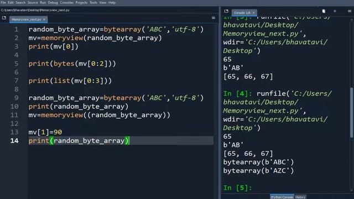Screen dimensions: 354x199
Task: Switch to the History tab
Action: 300,197
